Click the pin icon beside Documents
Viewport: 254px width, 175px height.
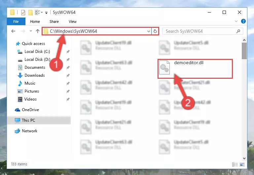[68, 67]
